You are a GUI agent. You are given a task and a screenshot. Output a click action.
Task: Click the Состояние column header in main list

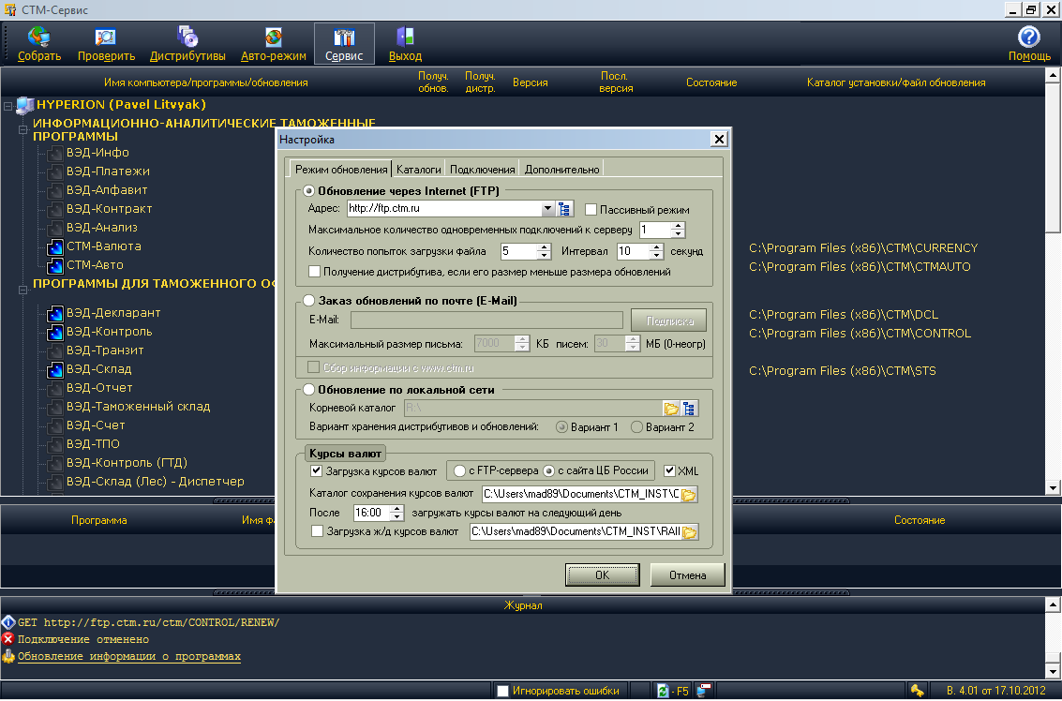pos(711,82)
